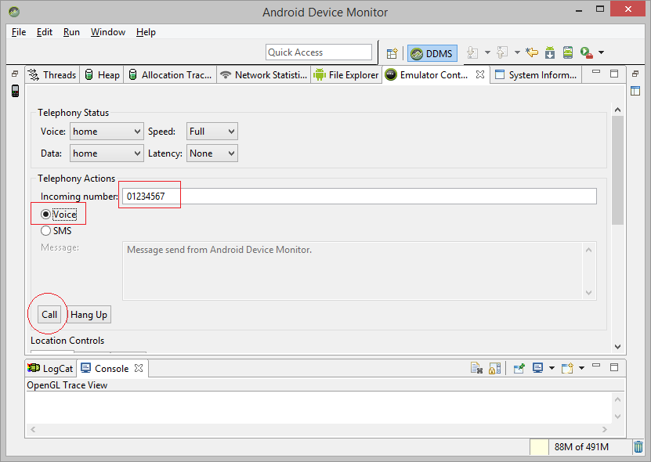This screenshot has height=462, width=651.
Task: Click the Open Console icon
Action: click(567, 368)
